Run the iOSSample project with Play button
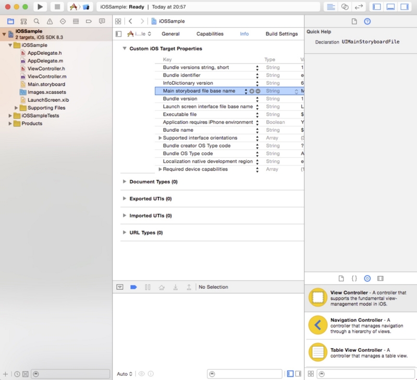This screenshot has height=380, width=417. 40,7
